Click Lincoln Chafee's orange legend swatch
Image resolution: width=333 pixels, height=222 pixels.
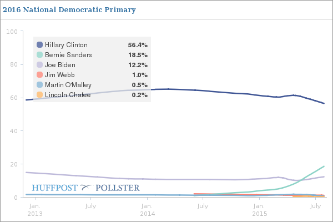coord(40,95)
